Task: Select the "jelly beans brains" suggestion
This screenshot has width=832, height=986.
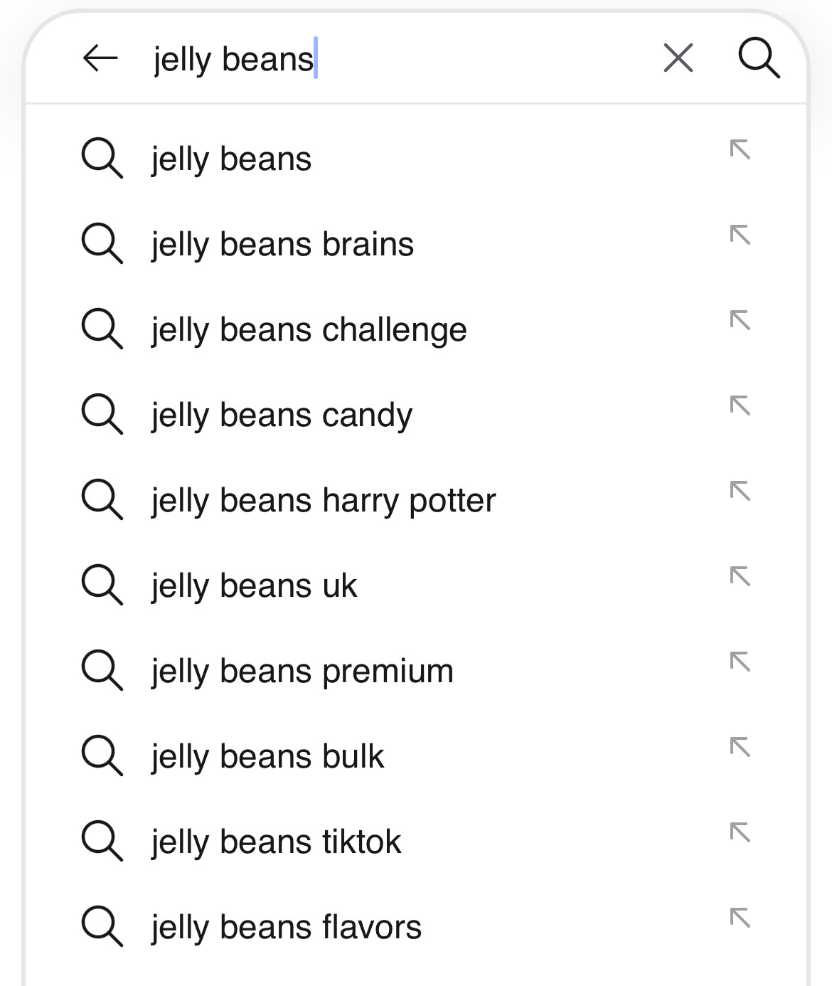Action: pyautogui.click(x=282, y=245)
